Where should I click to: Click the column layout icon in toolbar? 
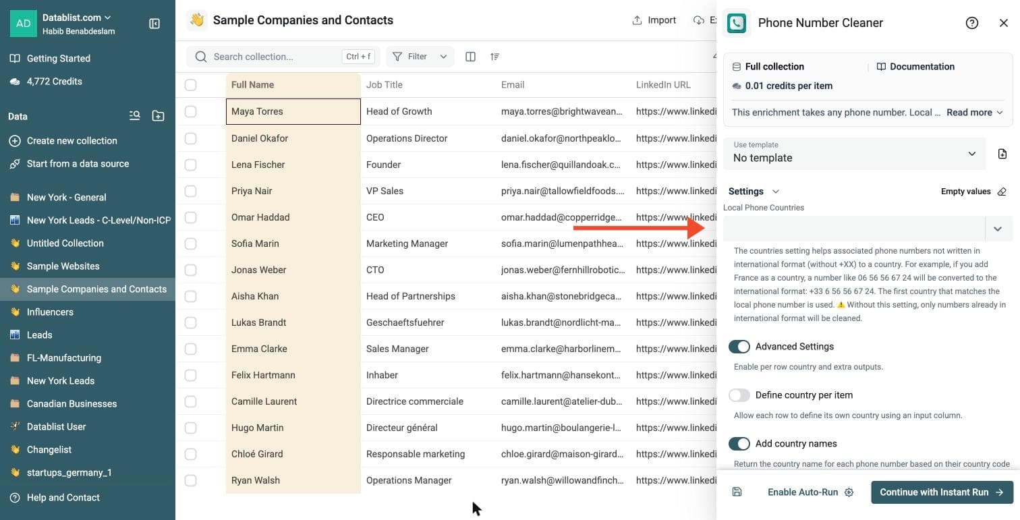click(471, 57)
